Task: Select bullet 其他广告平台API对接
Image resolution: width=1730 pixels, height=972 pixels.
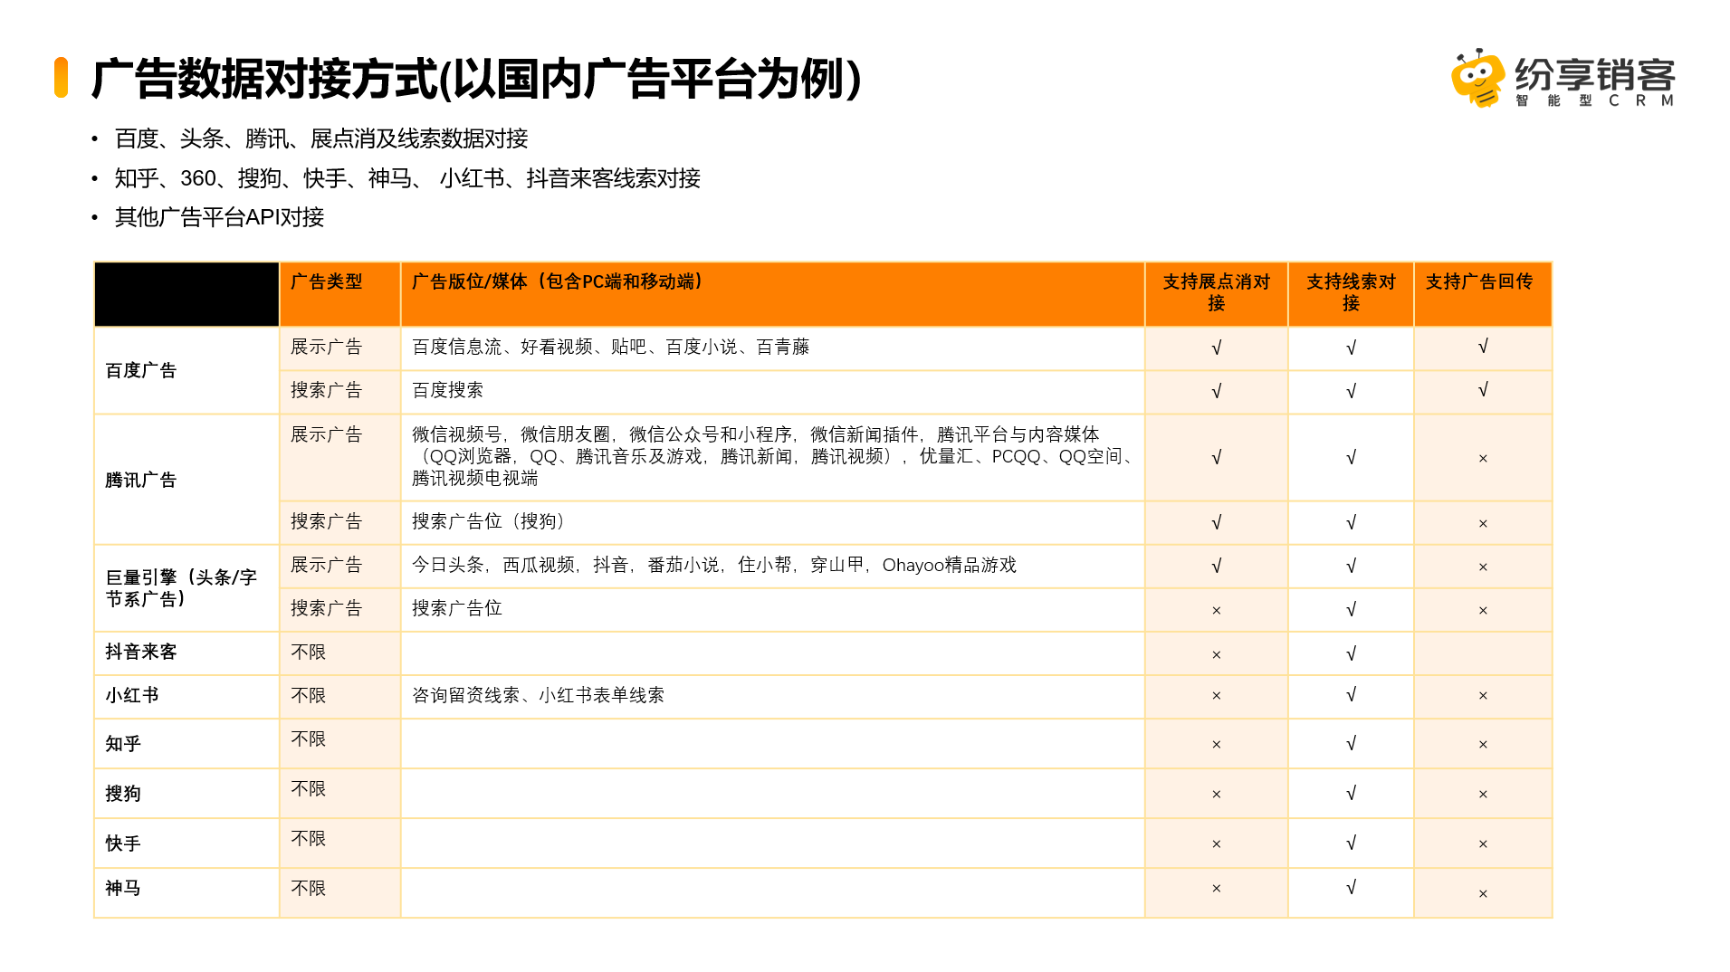Action: [219, 217]
